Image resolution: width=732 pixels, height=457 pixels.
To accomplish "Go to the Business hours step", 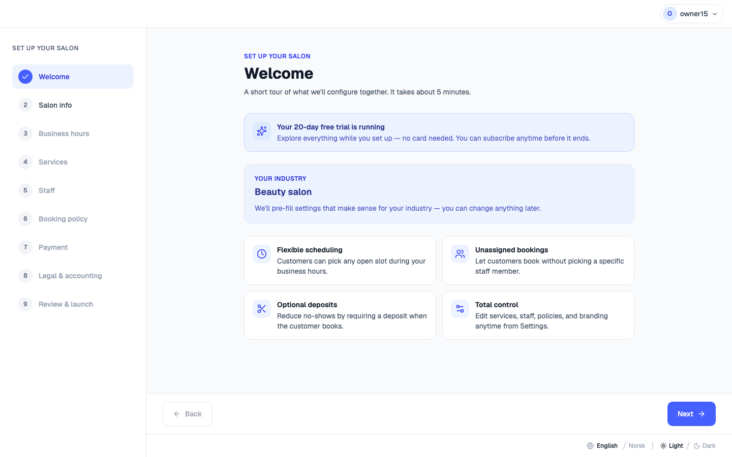I will click(73, 134).
